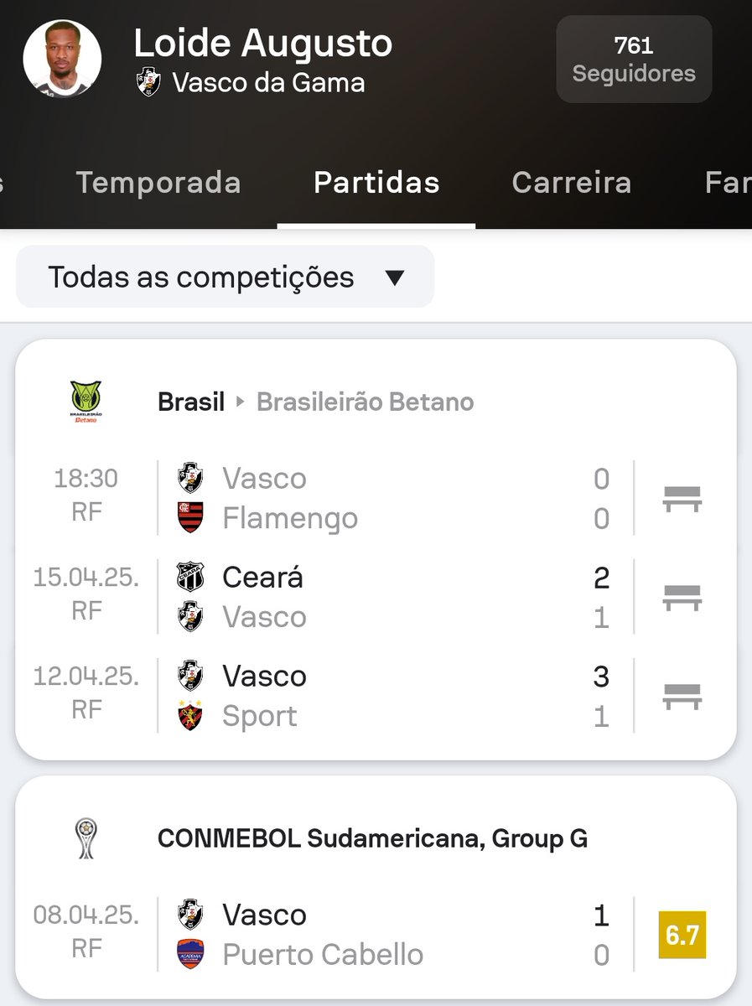Expand the Todas as competições dropdown
752x1006 pixels.
click(x=226, y=277)
